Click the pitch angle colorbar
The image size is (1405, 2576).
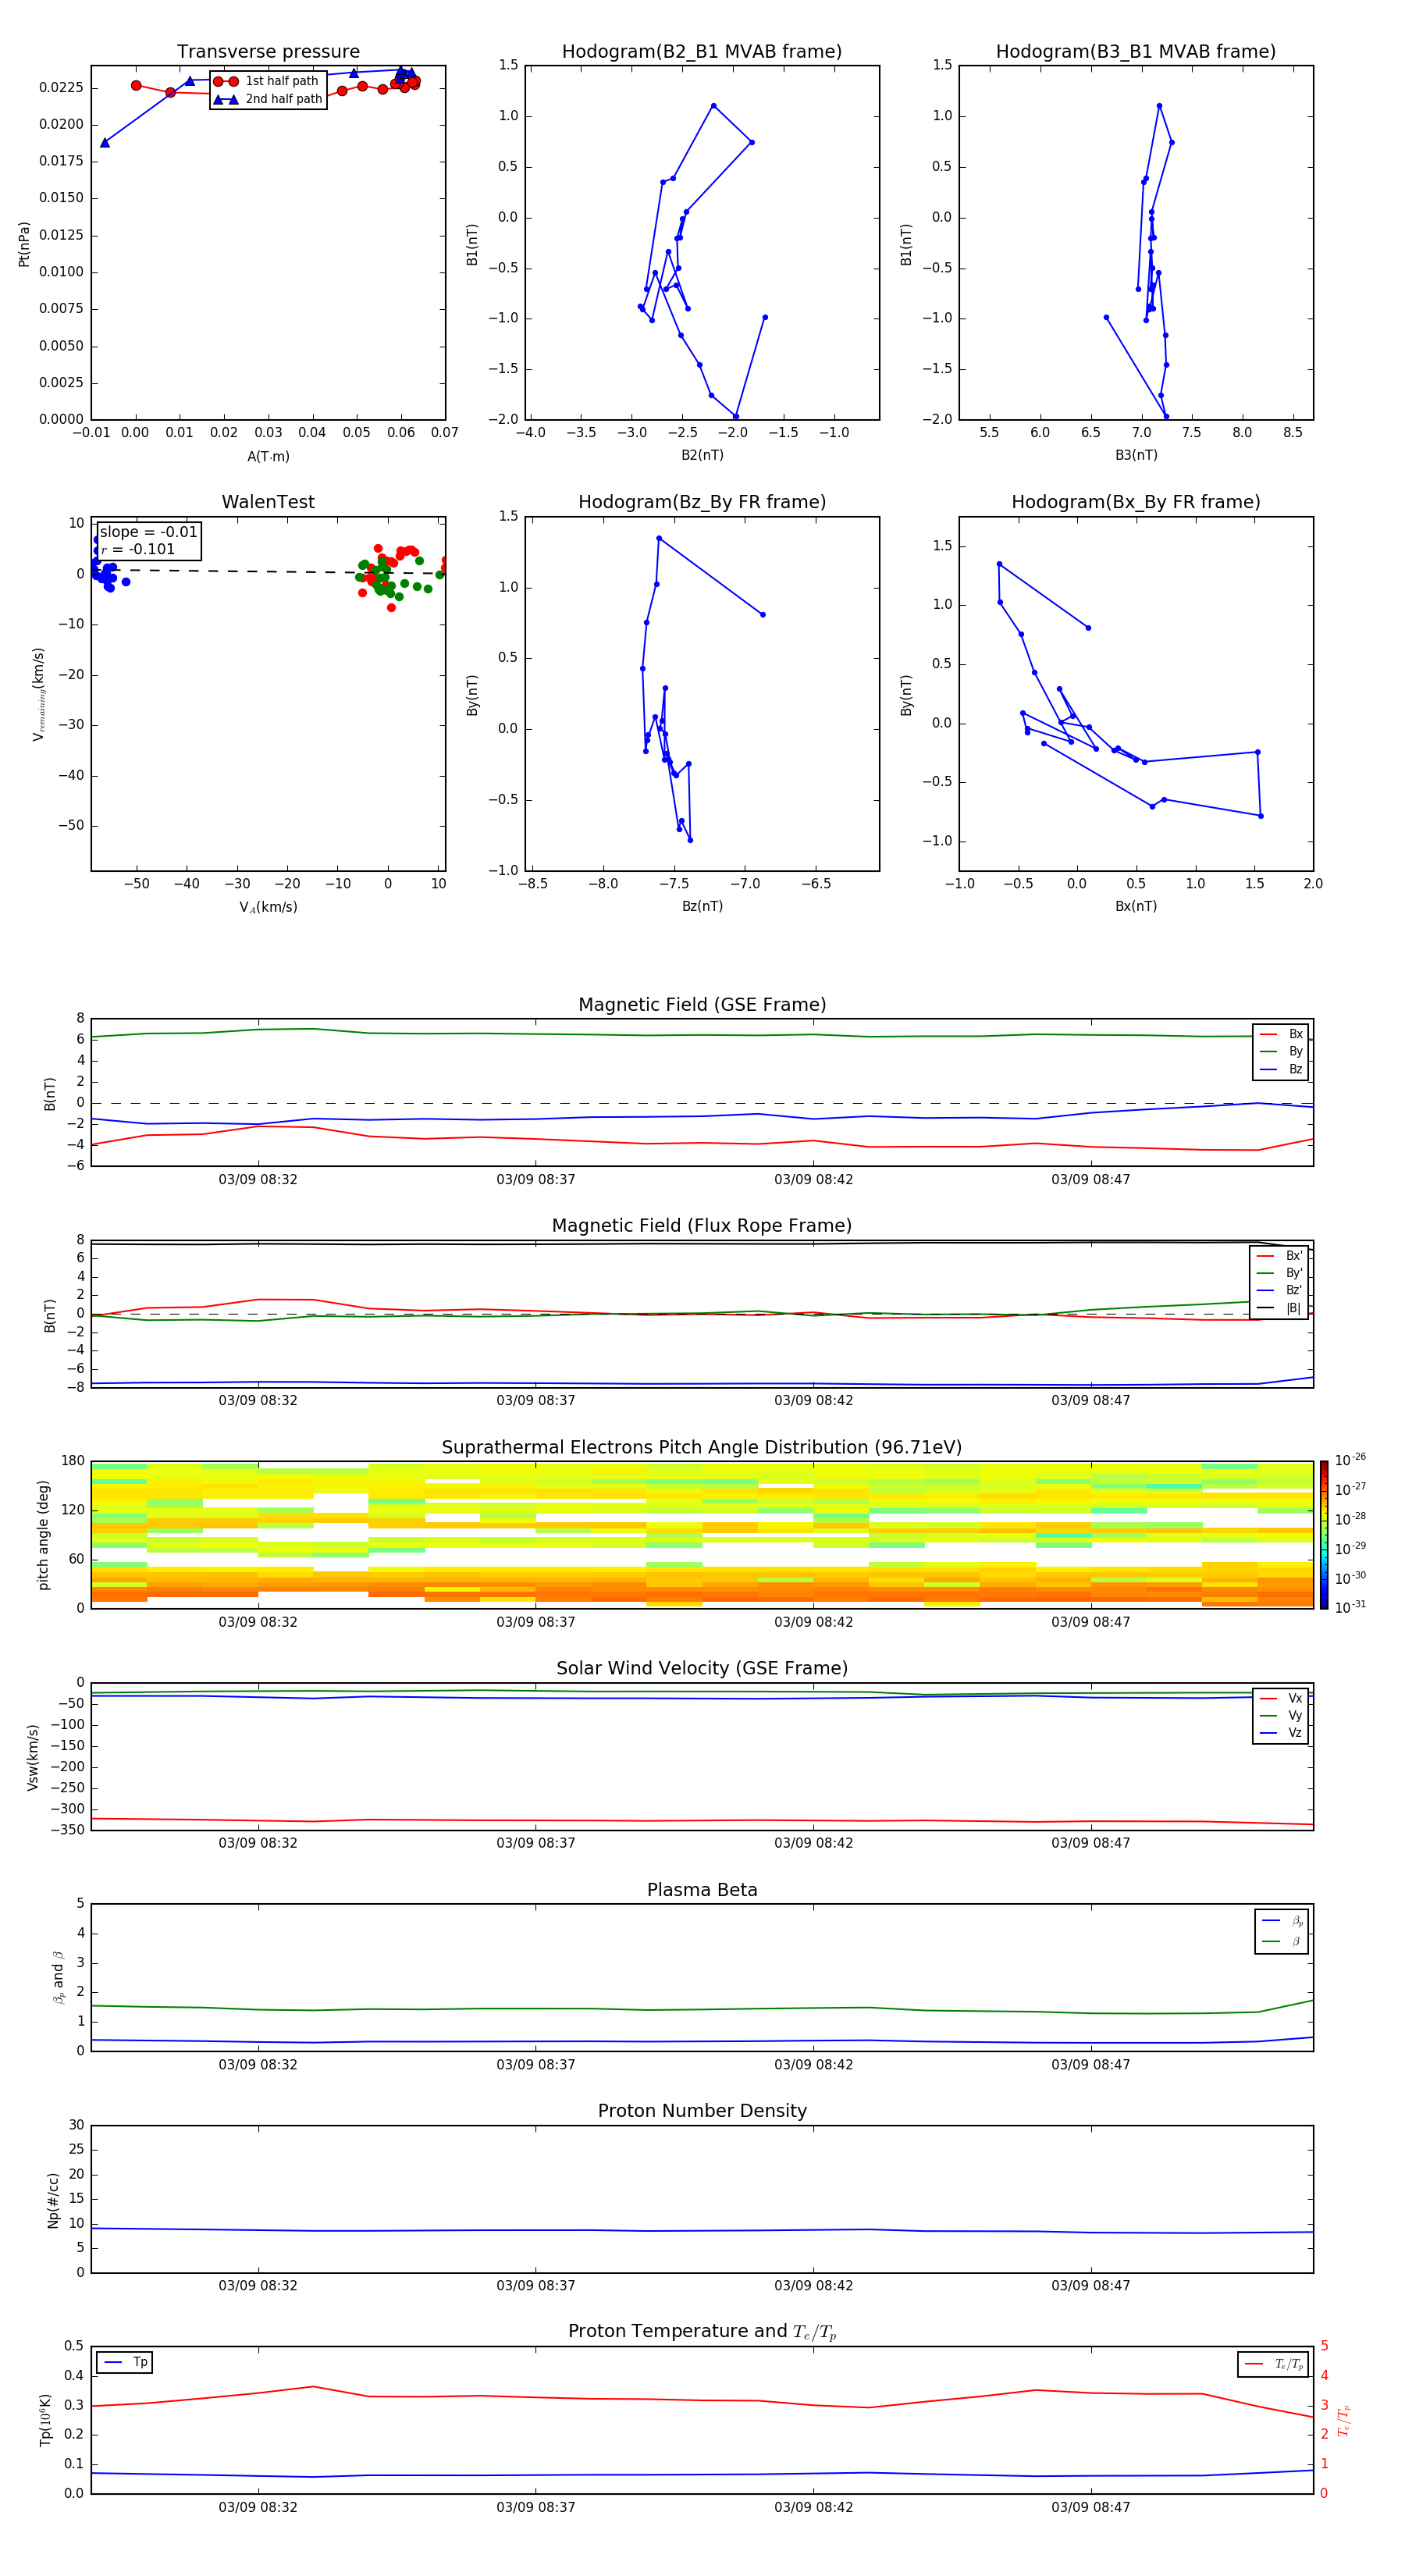(x=1323, y=1534)
